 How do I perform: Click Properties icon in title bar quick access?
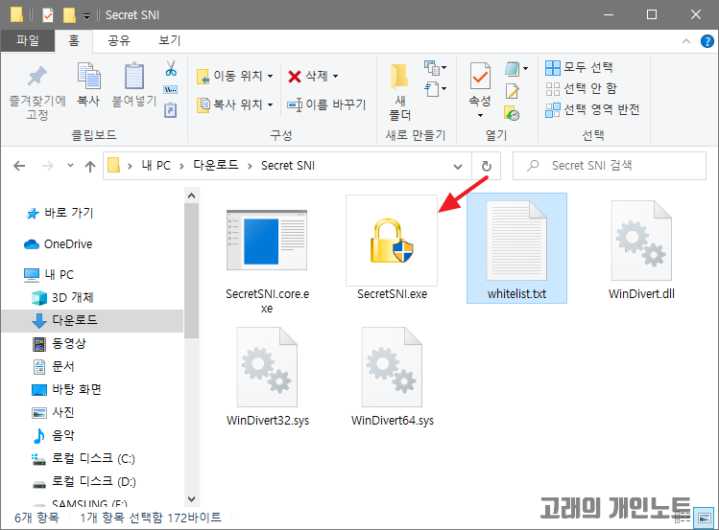pos(48,15)
